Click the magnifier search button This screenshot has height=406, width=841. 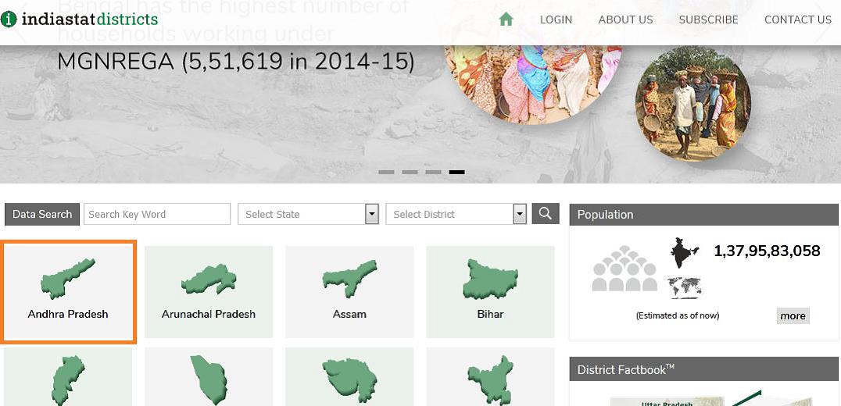[545, 213]
